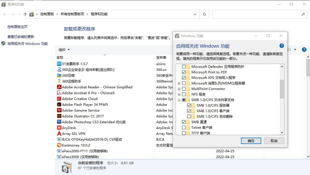This screenshot has width=310, height=175.
Task: Open the address bar history dropdown
Action: point(195,14)
